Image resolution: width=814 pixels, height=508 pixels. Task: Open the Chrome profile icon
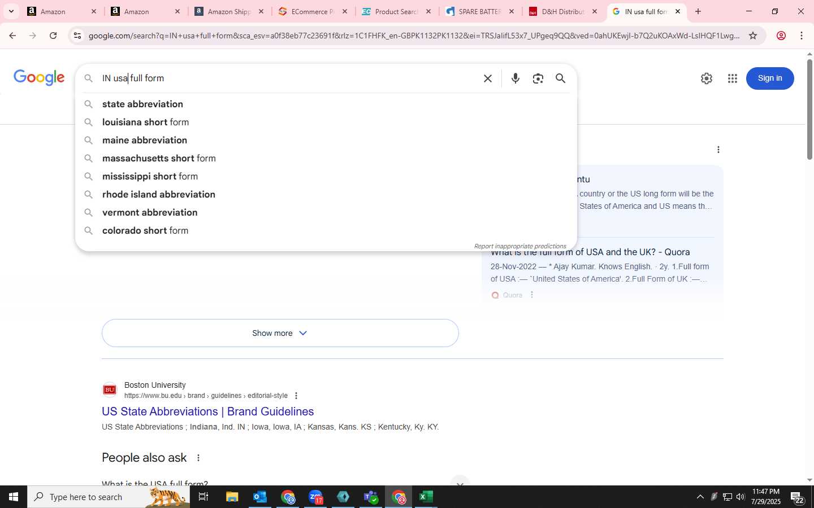point(781,36)
